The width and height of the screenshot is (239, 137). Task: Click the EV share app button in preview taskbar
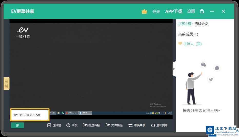tap(85, 113)
